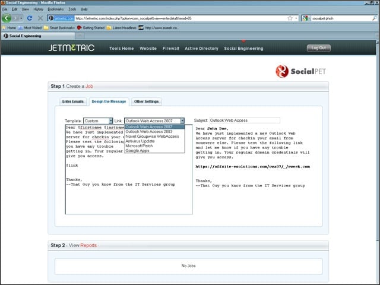Viewport: 380px width, 285px height.
Task: Click the Link dropdown arrow
Action: [x=182, y=121]
